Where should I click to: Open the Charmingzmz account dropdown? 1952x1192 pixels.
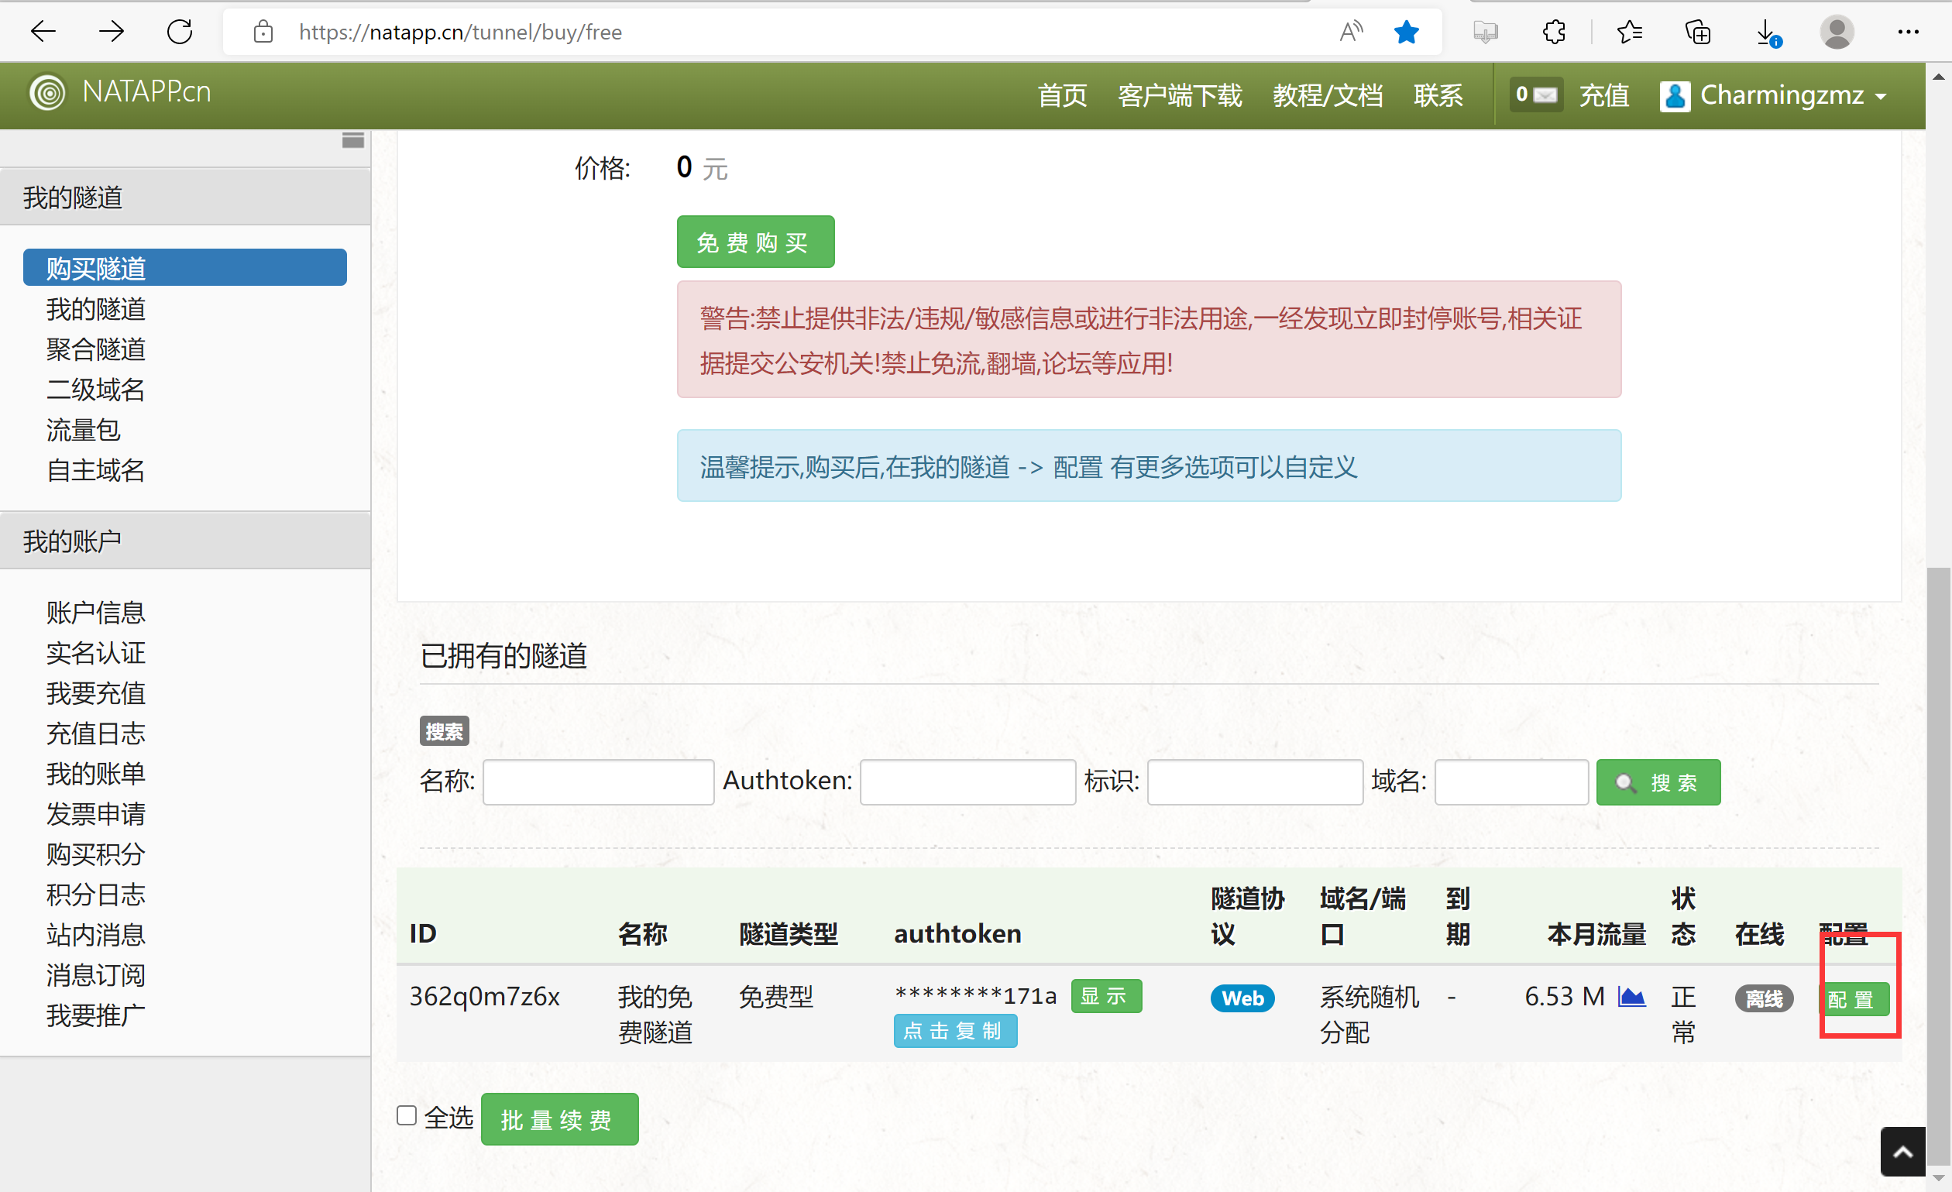tap(1774, 96)
